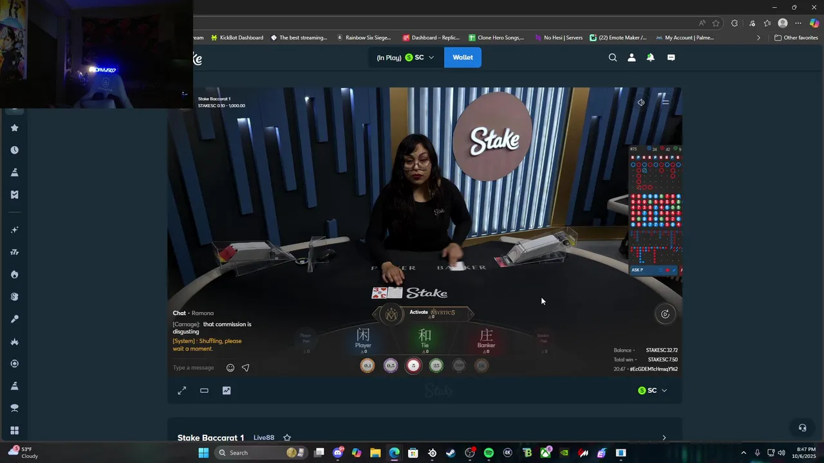Bet on Banker
This screenshot has width=824, height=463.
[x=486, y=340]
